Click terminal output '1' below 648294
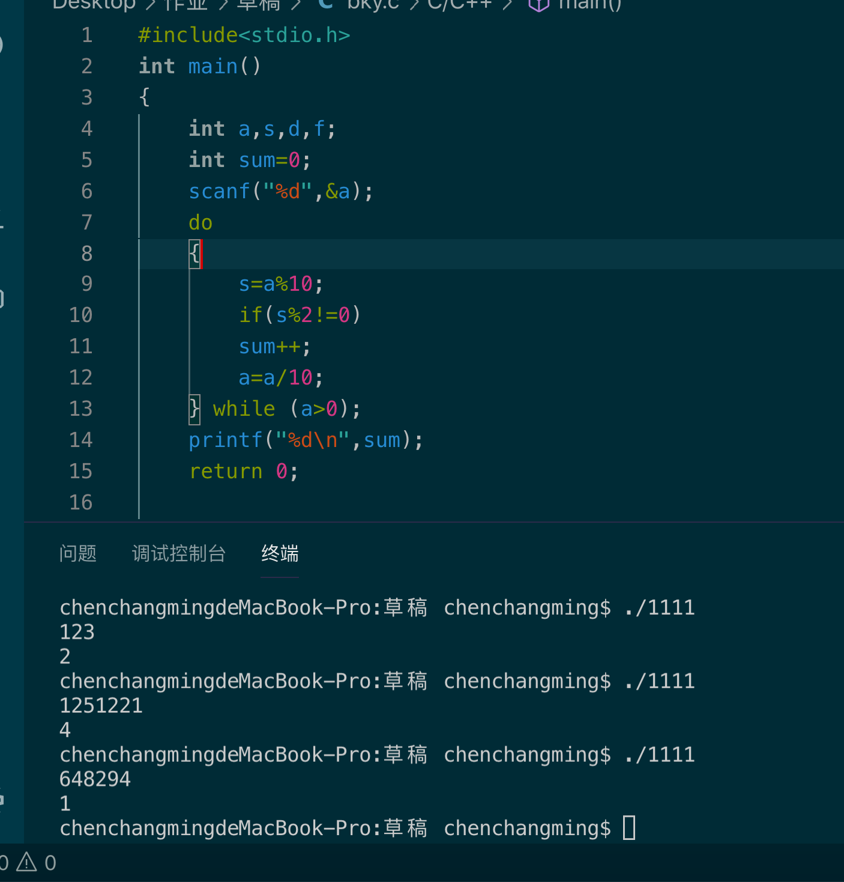The image size is (844, 882). coord(65,804)
